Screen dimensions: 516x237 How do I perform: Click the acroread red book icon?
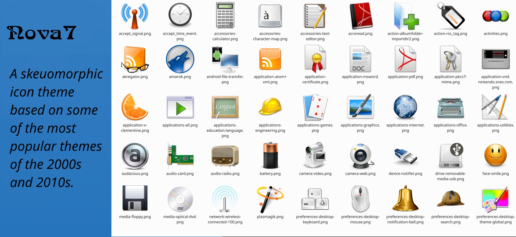pos(360,16)
